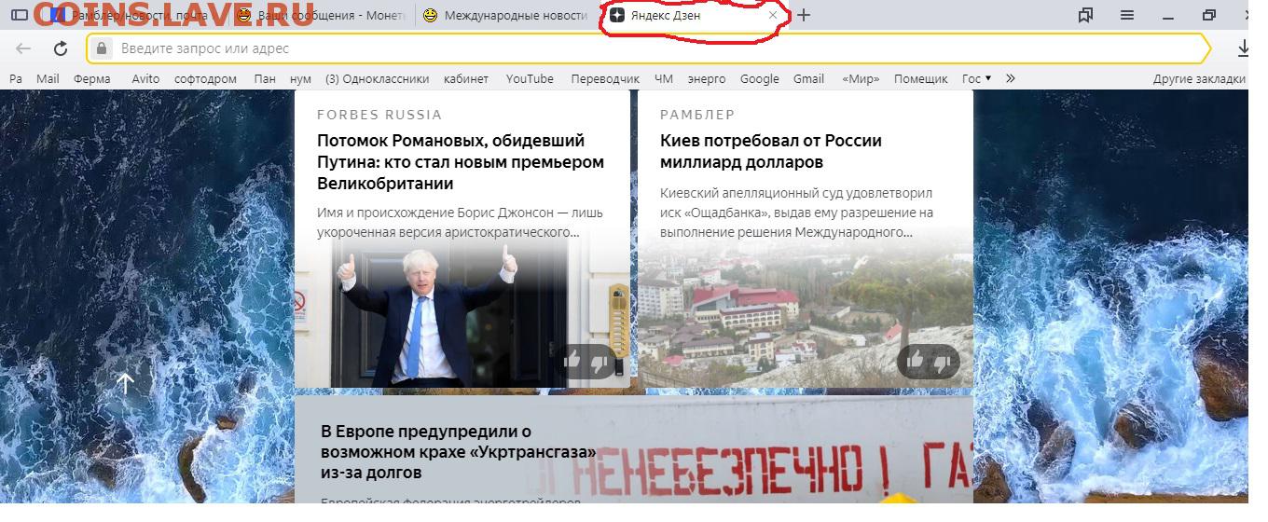Open the downloads arrow icon

pyautogui.click(x=1243, y=48)
